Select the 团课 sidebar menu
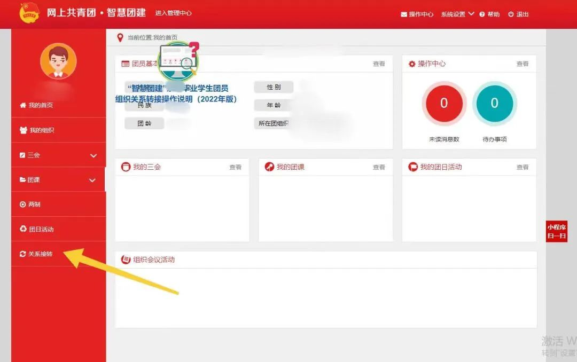577x362 pixels. click(x=59, y=179)
